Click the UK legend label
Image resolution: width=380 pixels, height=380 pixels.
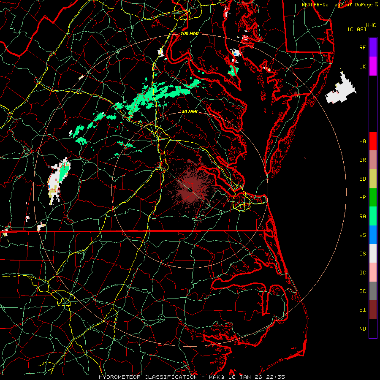[362, 66]
